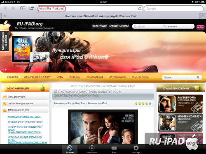Open the Downloads tab in the bottom bar

click(x=92, y=149)
